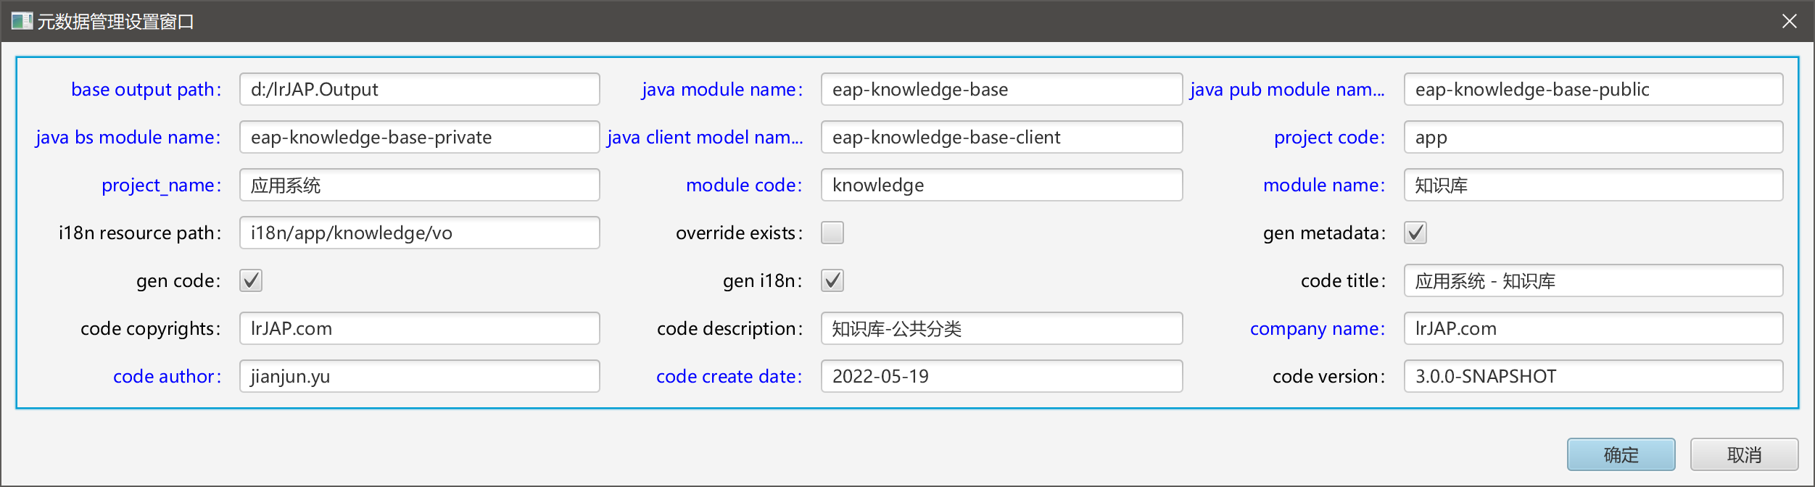Uncheck the gen code checkbox
Viewport: 1815px width, 487px height.
coord(251,280)
